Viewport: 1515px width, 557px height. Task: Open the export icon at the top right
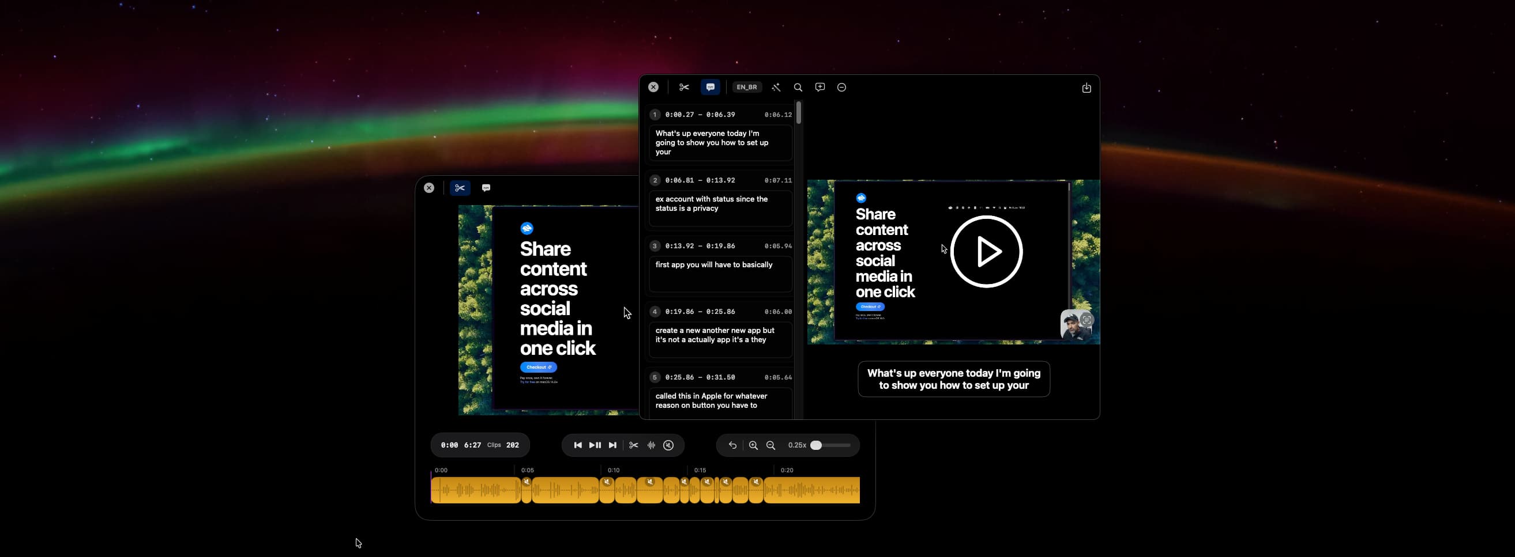tap(1086, 87)
